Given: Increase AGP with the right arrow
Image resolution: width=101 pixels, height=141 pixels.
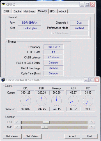Looking at the screenshot, I should point(92,127).
